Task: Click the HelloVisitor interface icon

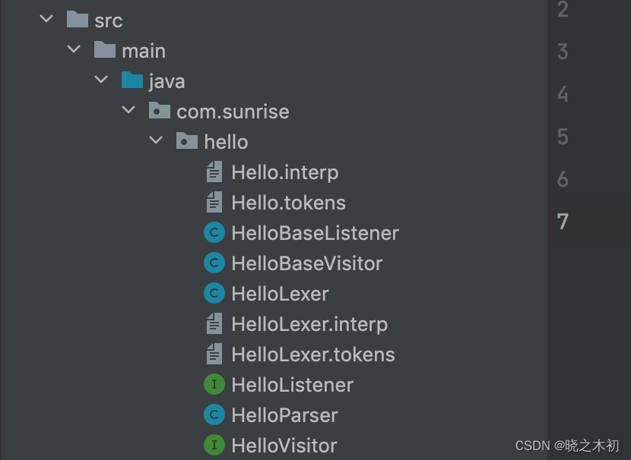Action: click(214, 446)
